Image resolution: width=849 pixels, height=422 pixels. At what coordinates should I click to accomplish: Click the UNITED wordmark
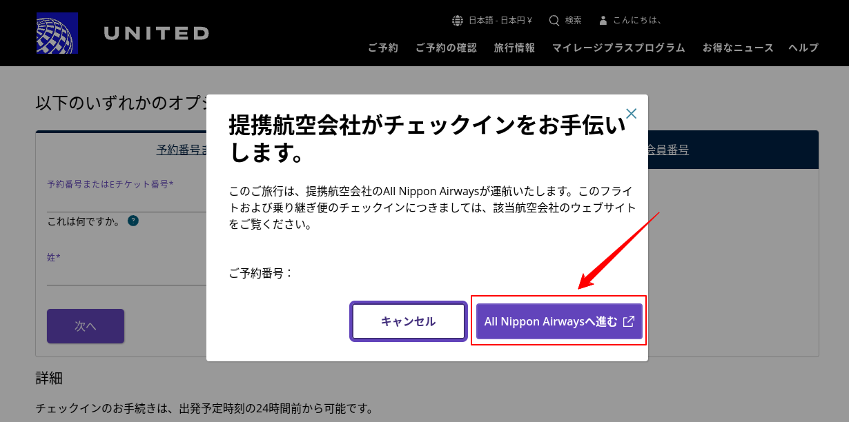[156, 32]
